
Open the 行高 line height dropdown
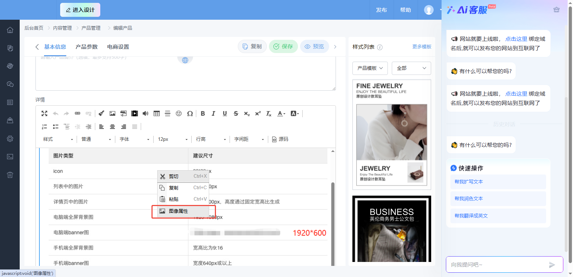coord(211,139)
